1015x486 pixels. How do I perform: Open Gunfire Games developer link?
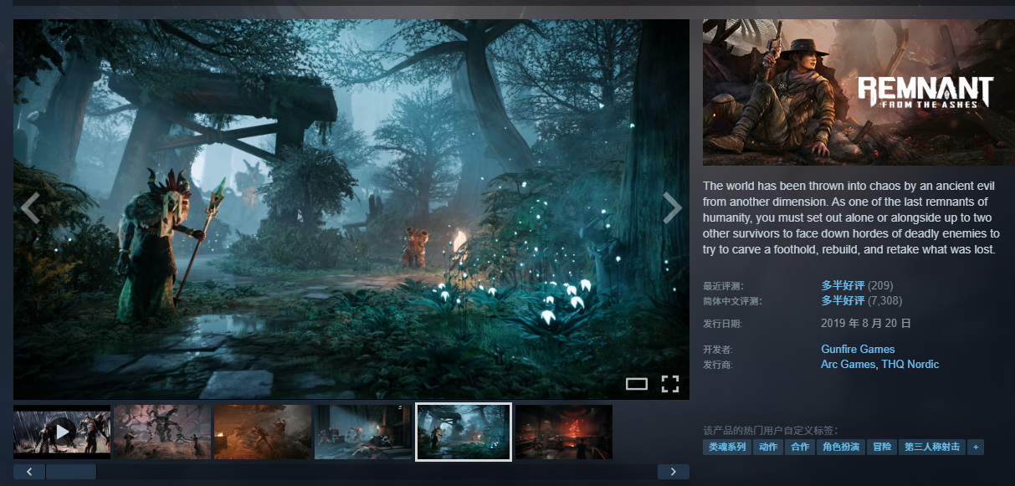[858, 350]
